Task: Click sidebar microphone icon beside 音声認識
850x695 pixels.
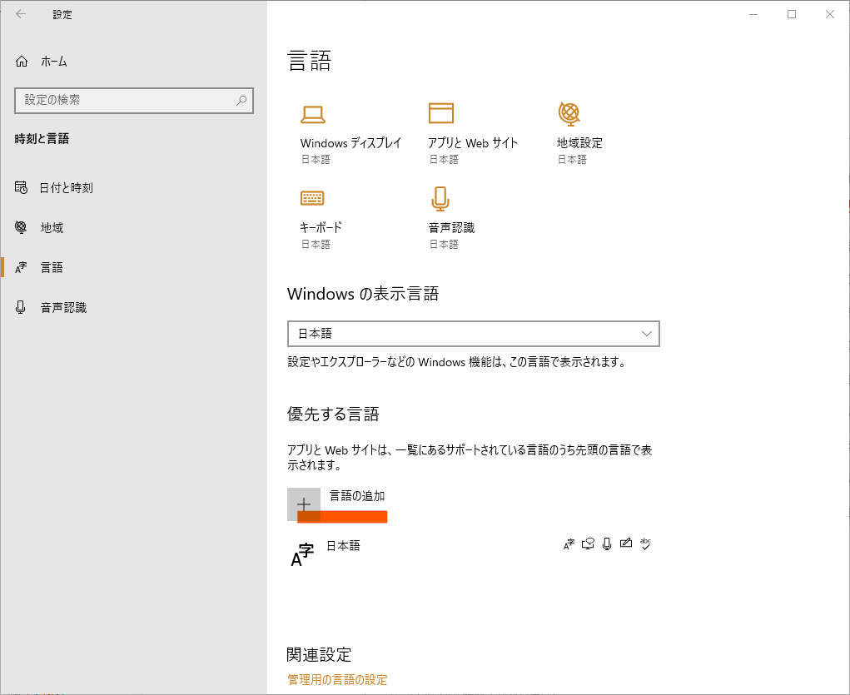Action: [21, 307]
